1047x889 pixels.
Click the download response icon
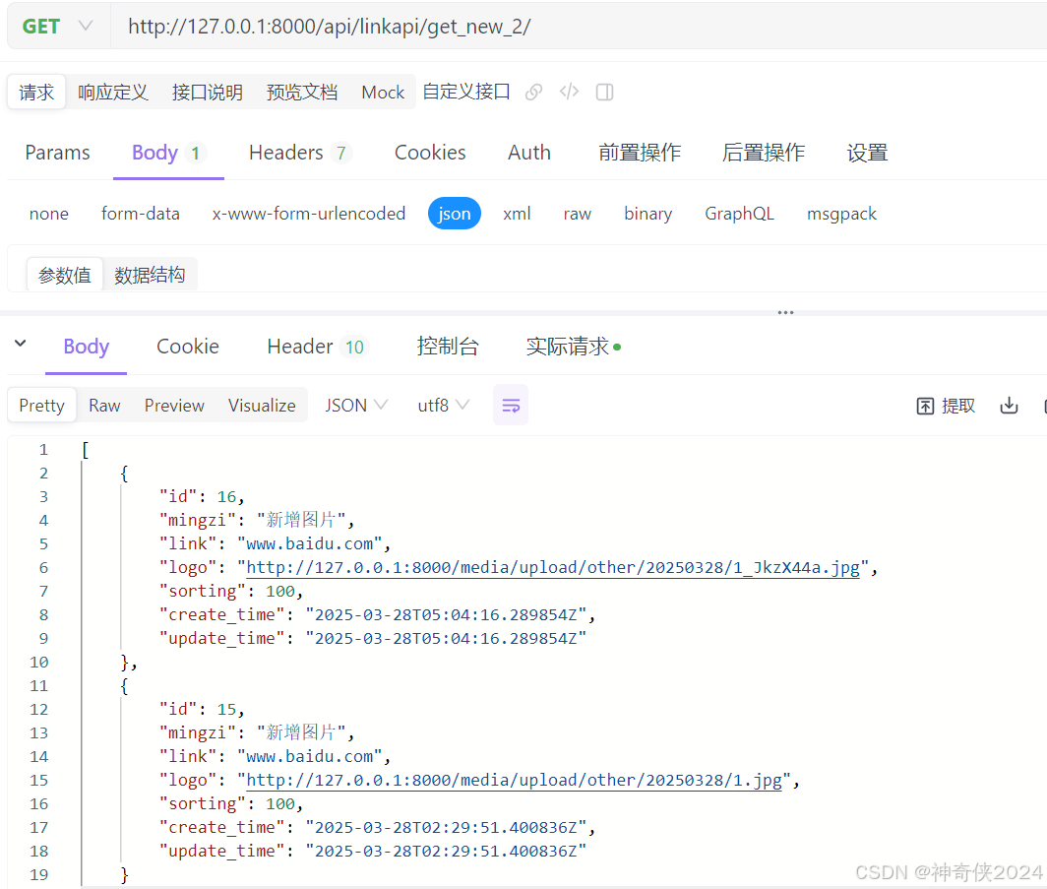[x=1009, y=405]
